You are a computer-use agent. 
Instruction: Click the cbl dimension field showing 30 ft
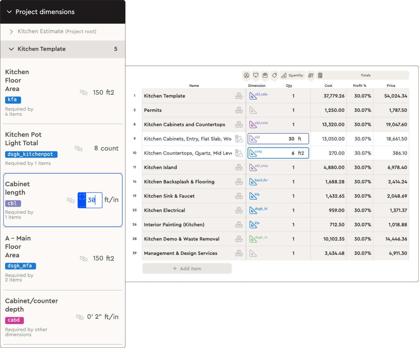(278, 139)
